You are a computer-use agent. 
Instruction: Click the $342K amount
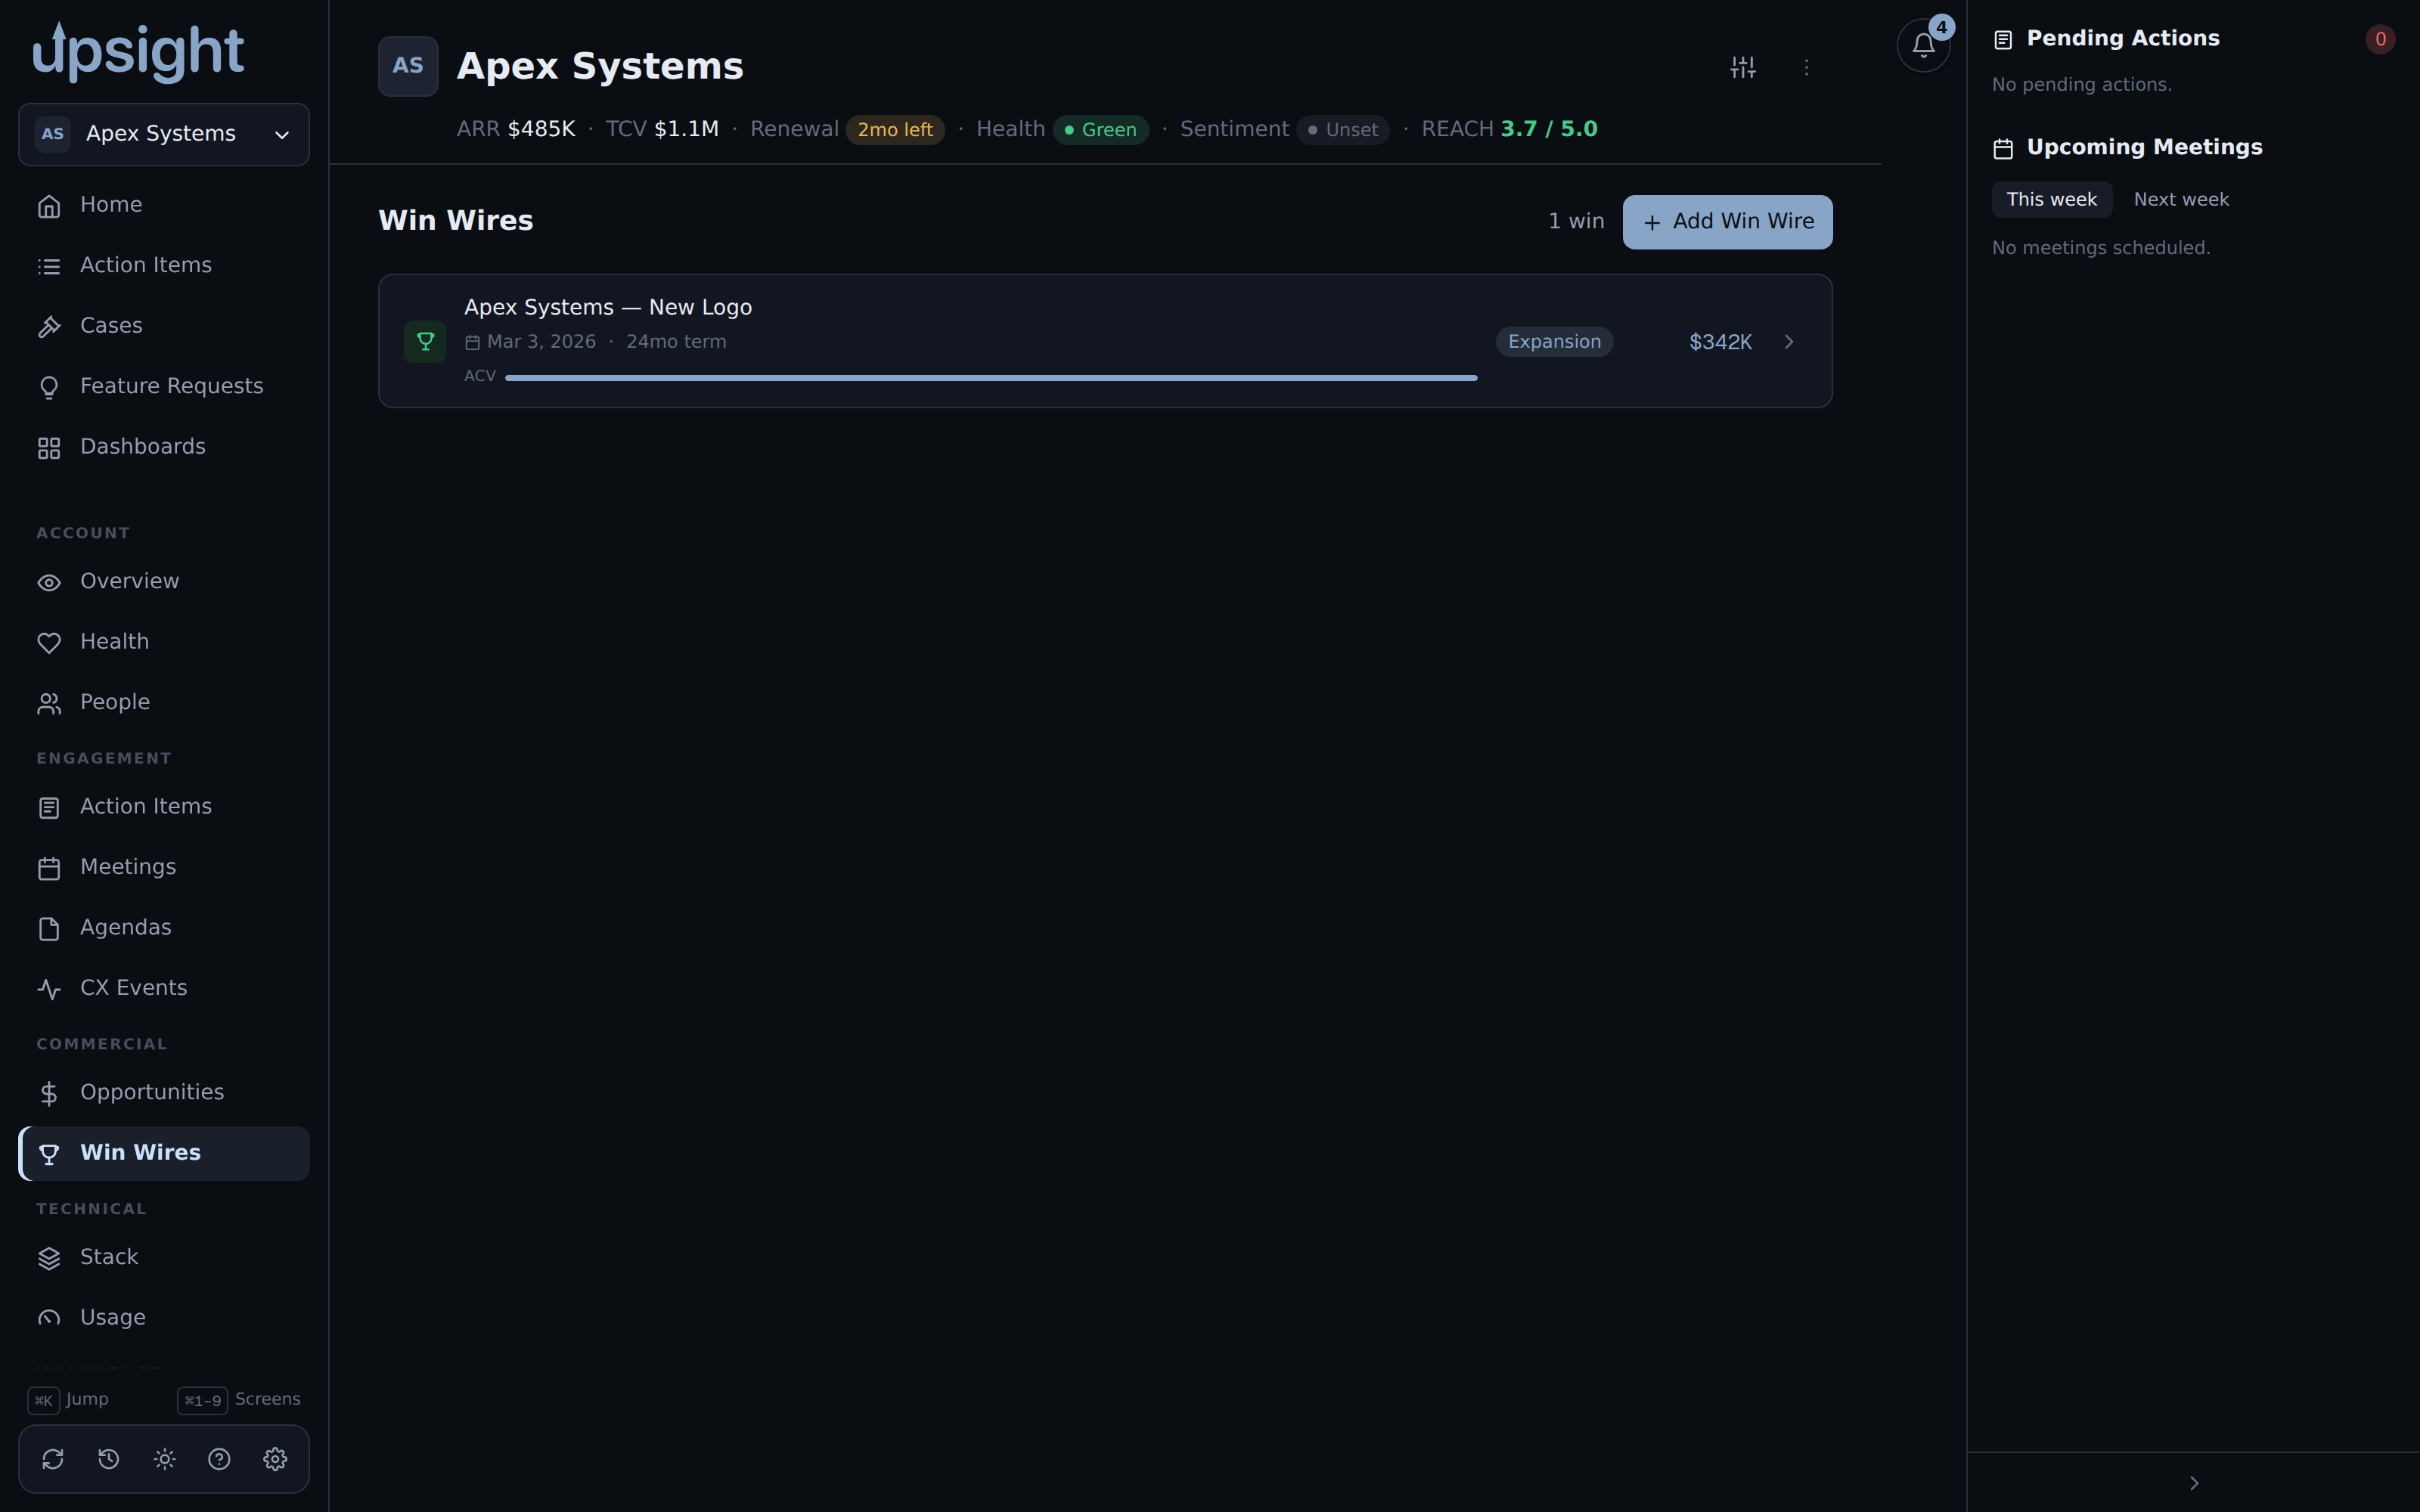pyautogui.click(x=1720, y=342)
